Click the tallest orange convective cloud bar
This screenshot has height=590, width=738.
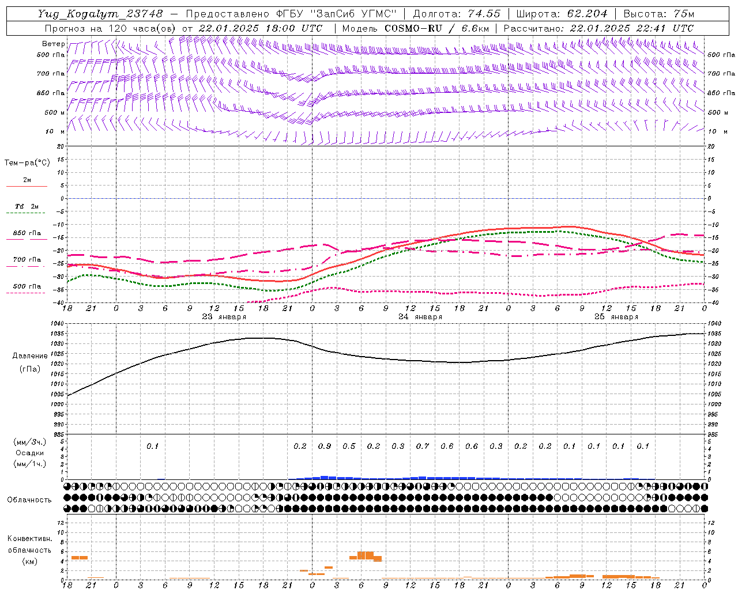[366, 555]
